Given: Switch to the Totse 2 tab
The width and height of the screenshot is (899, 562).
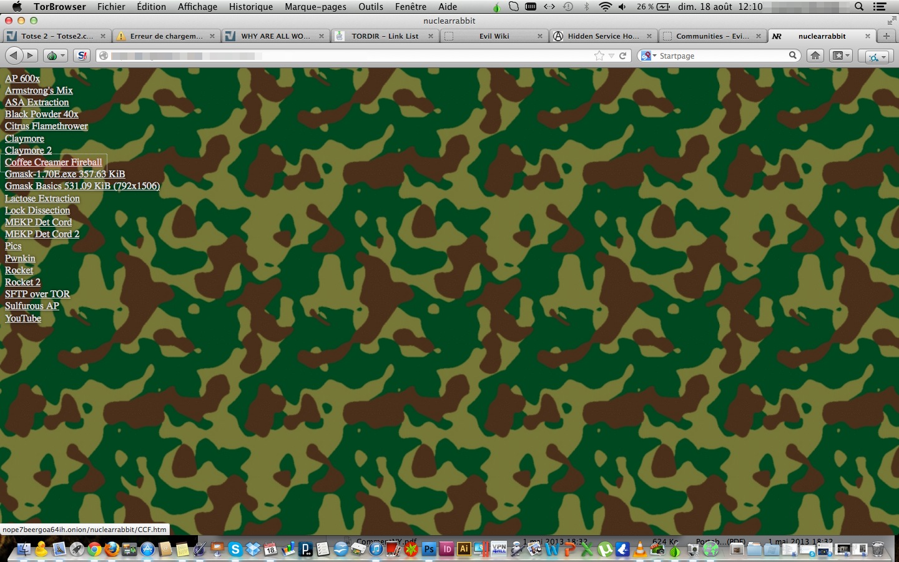Looking at the screenshot, I should click(57, 36).
